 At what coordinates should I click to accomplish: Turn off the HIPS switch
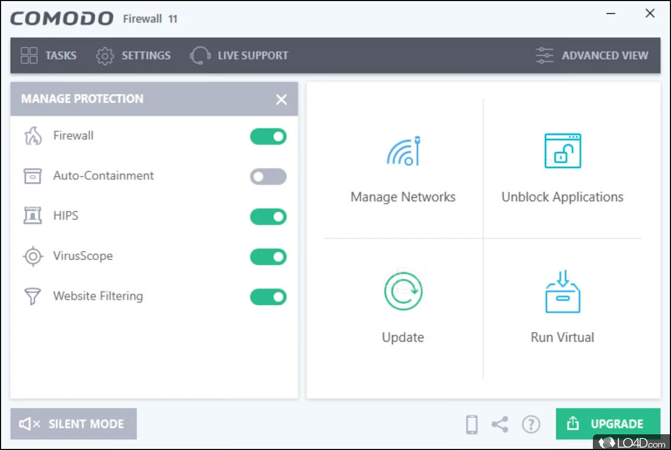(x=268, y=217)
